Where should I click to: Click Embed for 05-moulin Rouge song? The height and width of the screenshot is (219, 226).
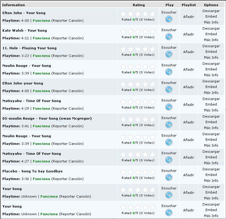click(211, 122)
